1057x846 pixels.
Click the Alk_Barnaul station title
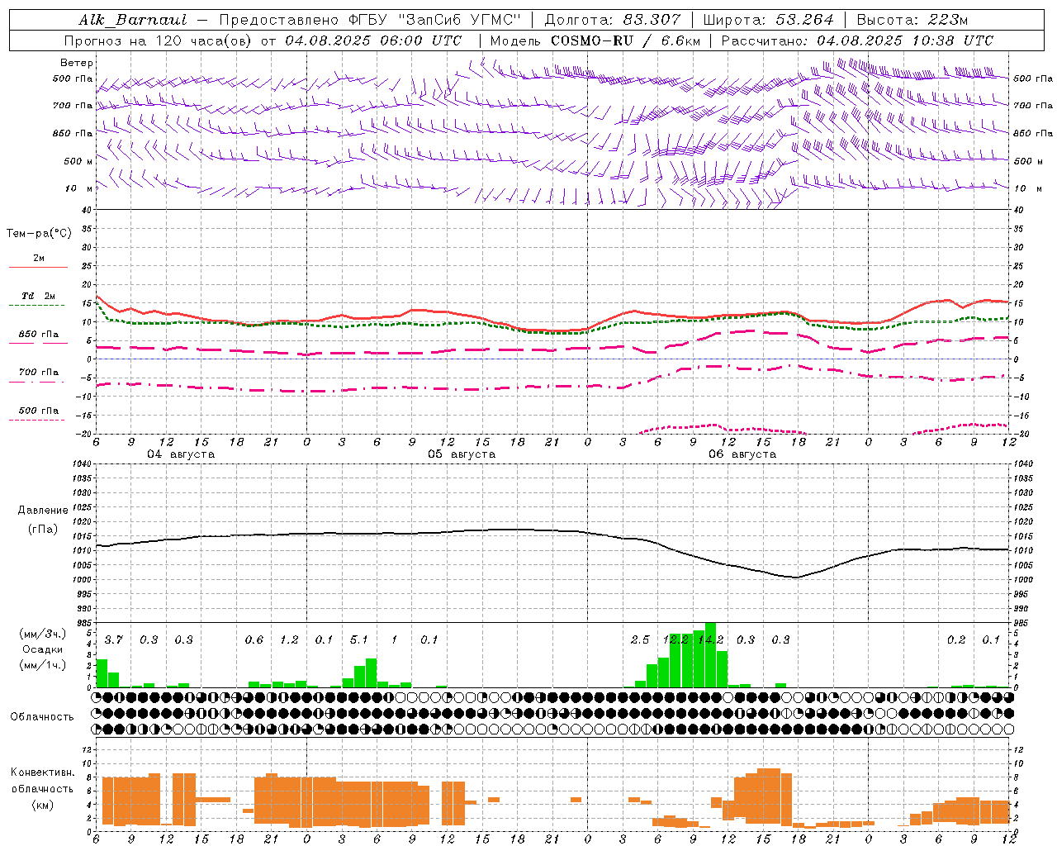(x=133, y=20)
